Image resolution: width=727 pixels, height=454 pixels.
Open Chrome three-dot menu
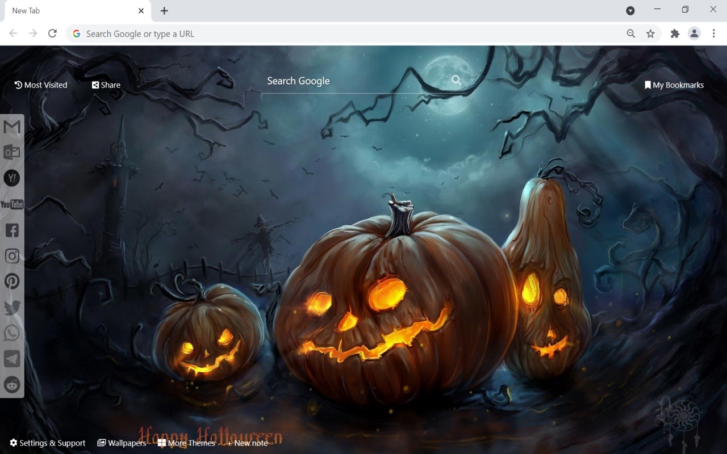click(714, 33)
